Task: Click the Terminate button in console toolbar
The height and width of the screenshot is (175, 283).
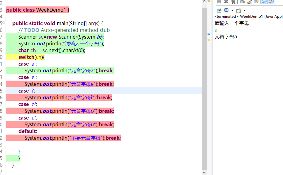Action: pos(219,2)
